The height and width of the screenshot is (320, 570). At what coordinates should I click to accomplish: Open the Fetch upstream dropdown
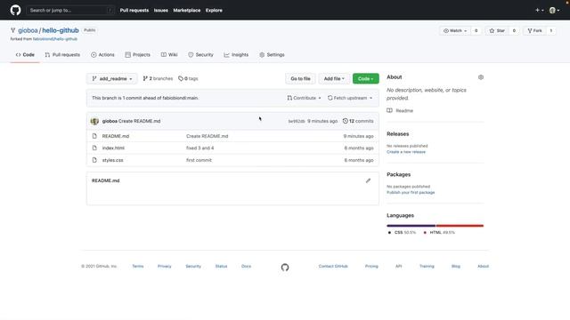click(350, 98)
